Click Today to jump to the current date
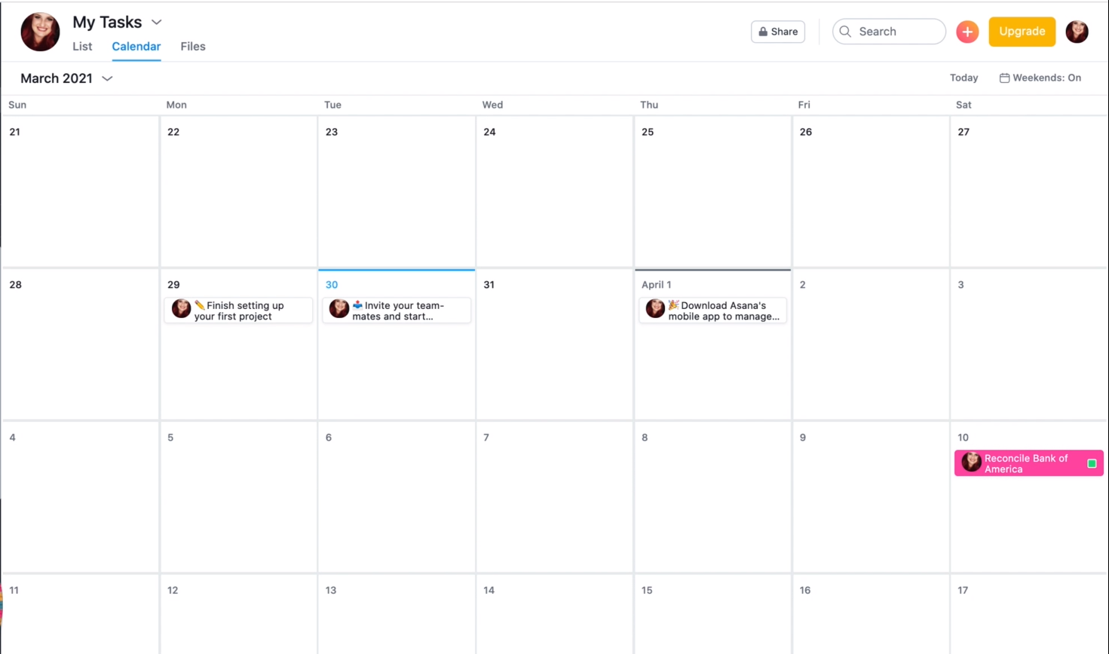This screenshot has width=1109, height=654. [963, 78]
